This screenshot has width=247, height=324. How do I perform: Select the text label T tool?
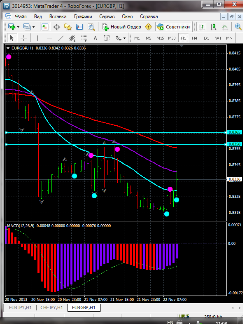107,38
